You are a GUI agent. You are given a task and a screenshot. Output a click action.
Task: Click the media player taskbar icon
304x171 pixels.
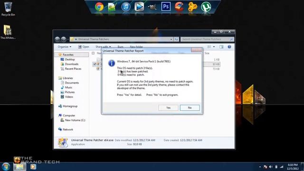[33, 167]
